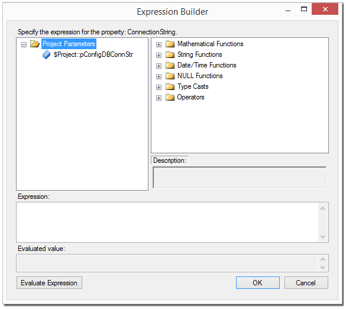Viewport: 346px width, 309px height.
Task: Expand the Operators node
Action: (159, 98)
